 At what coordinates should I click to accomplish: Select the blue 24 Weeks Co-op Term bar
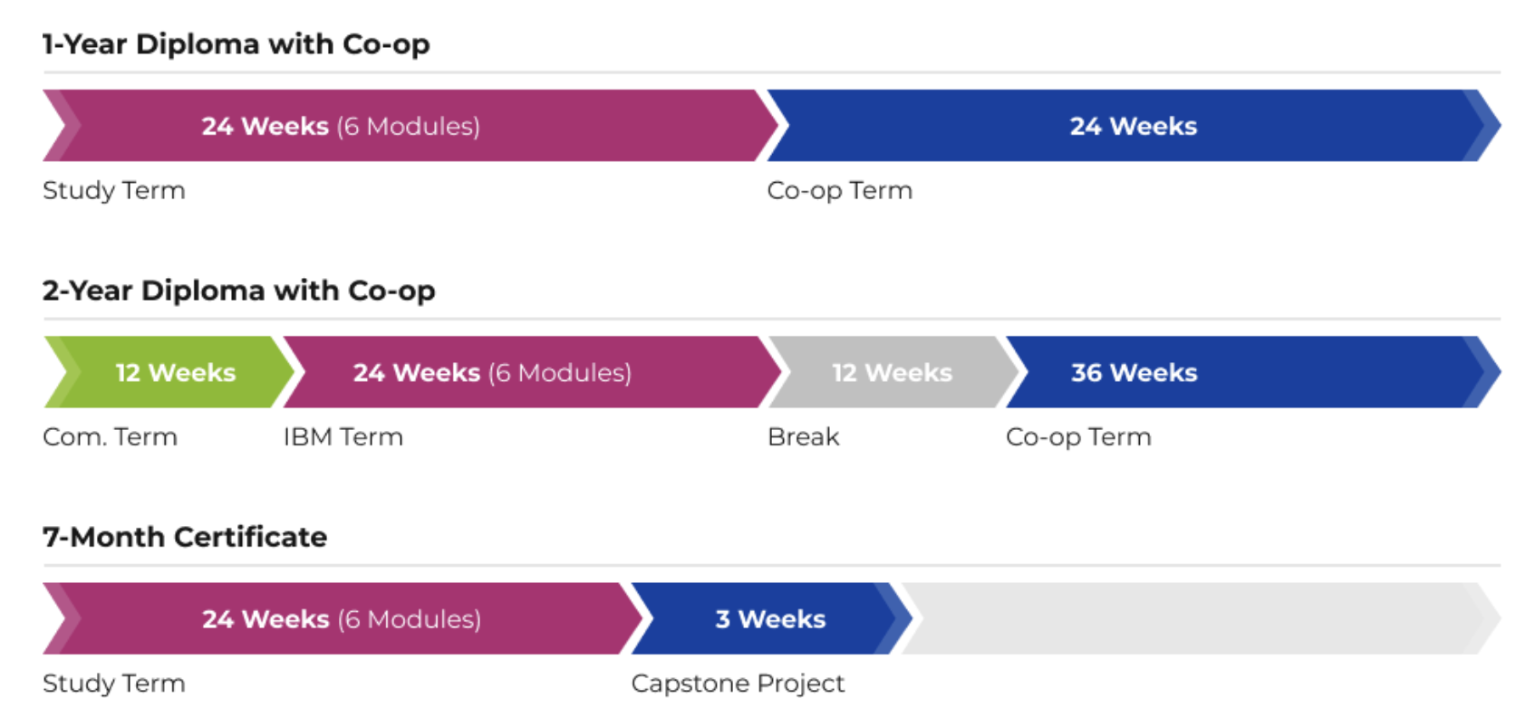[x=1134, y=126]
